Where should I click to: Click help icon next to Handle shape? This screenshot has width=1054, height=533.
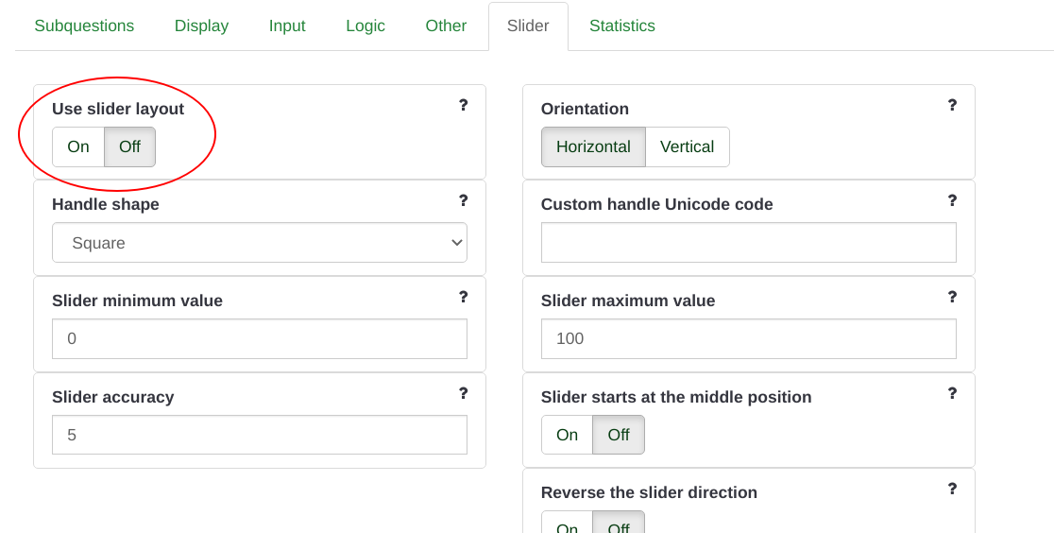(x=463, y=200)
